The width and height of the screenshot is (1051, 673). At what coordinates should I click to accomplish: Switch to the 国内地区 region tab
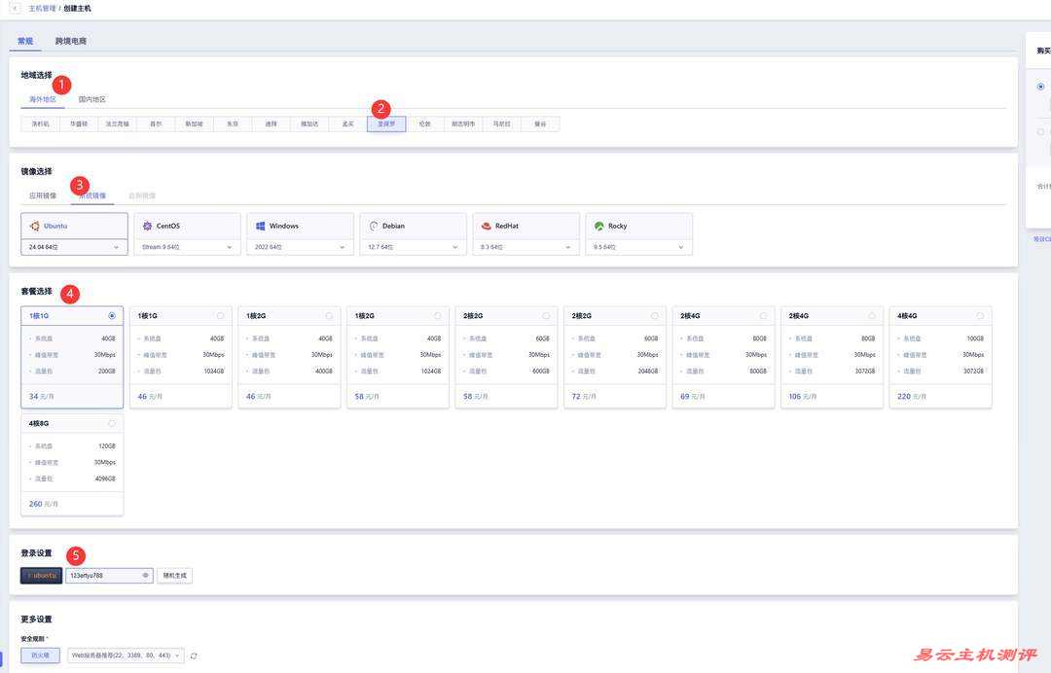(x=92, y=99)
